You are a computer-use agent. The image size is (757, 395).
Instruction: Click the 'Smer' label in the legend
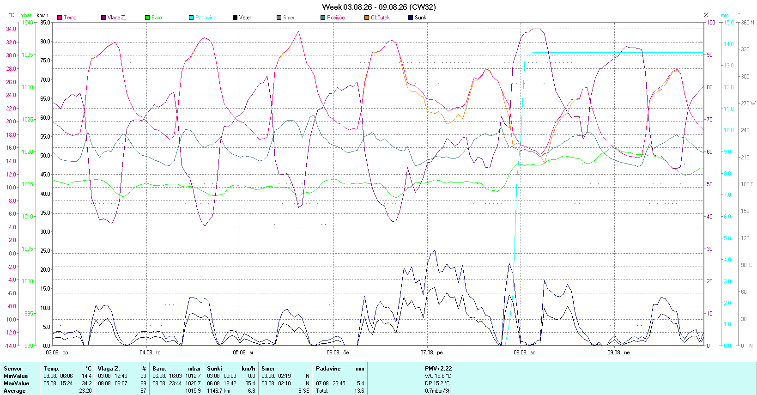289,18
